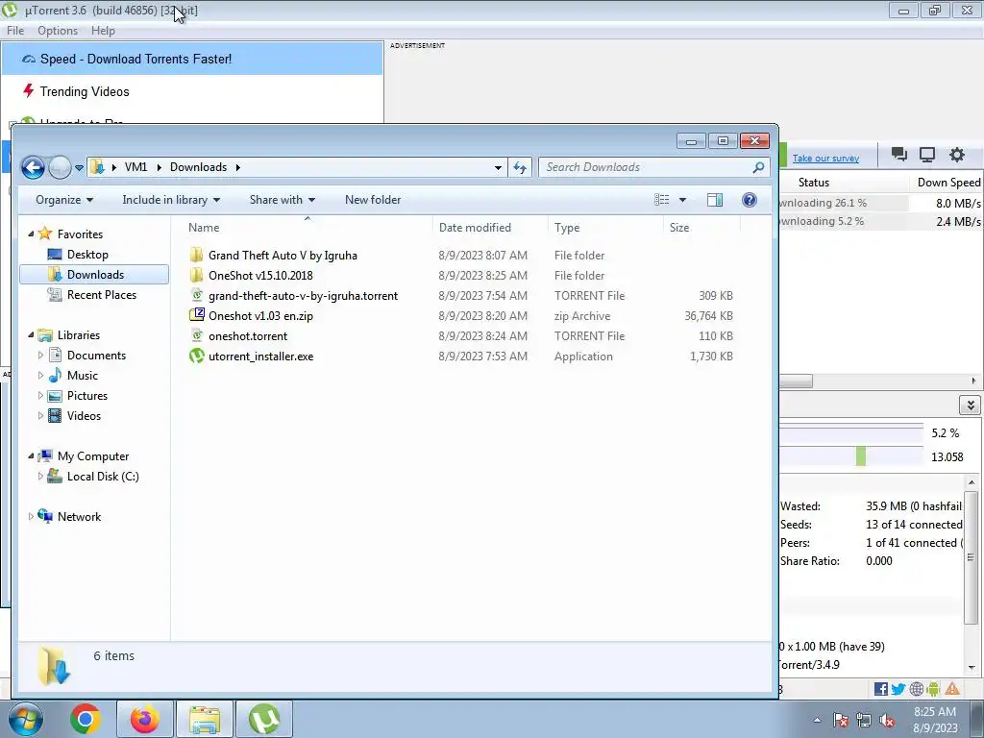This screenshot has width=984, height=738.
Task: Click the Facebook icon in uTorrent status bar
Action: [880, 689]
